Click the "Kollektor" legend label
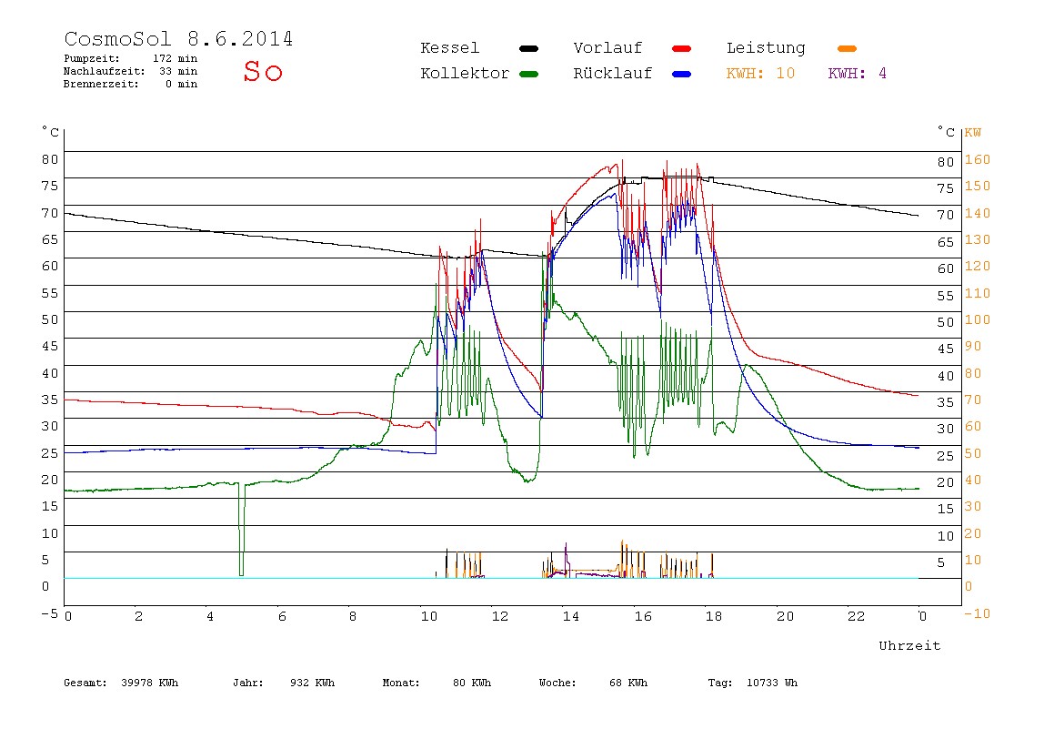 point(464,74)
